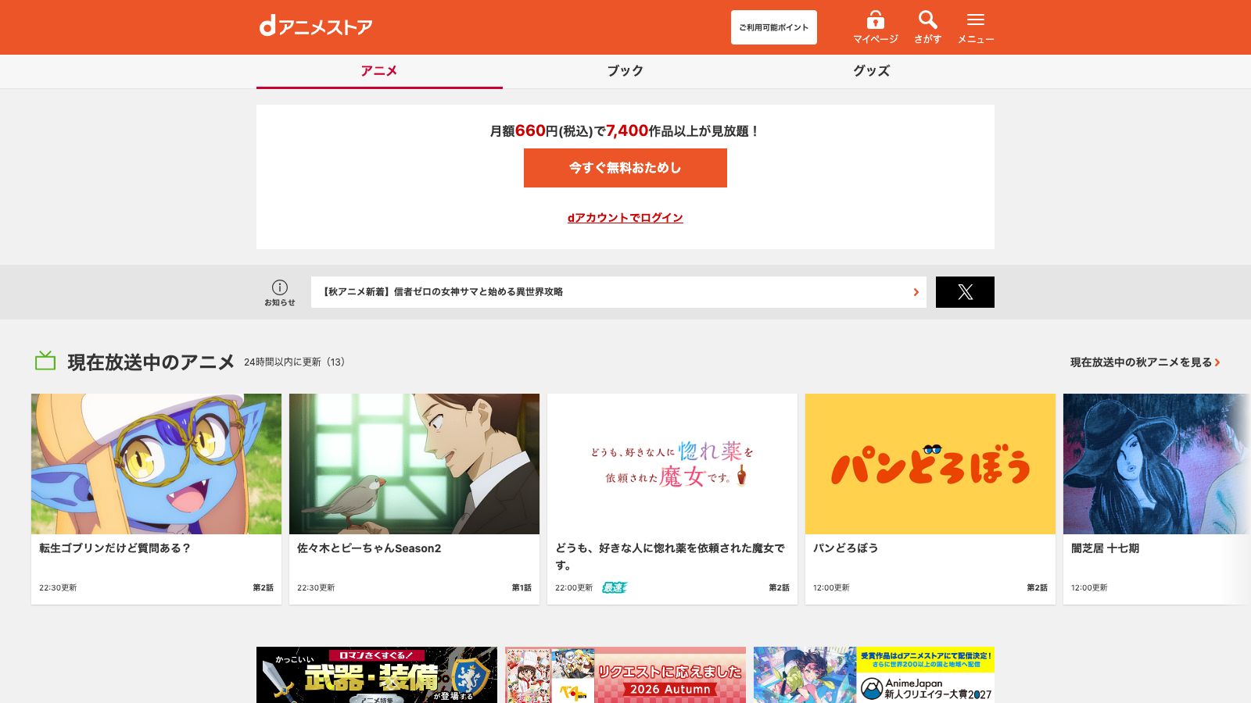Click 12:00更新 on the 闇芝居 card
1251x703 pixels.
point(1089,588)
